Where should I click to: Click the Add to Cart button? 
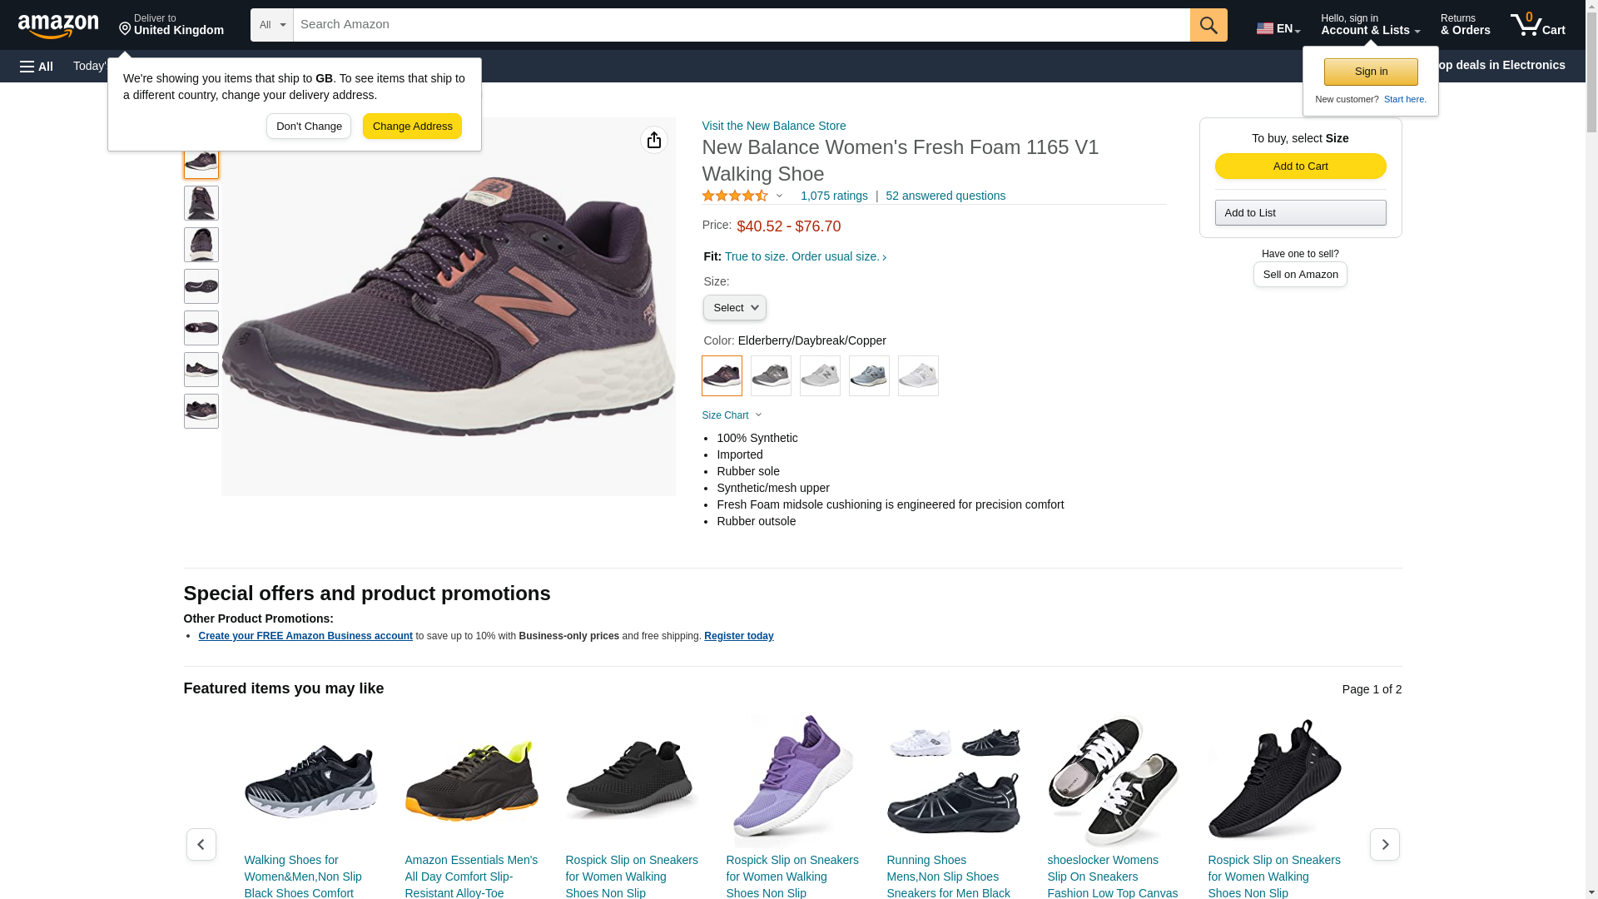pyautogui.click(x=1300, y=166)
